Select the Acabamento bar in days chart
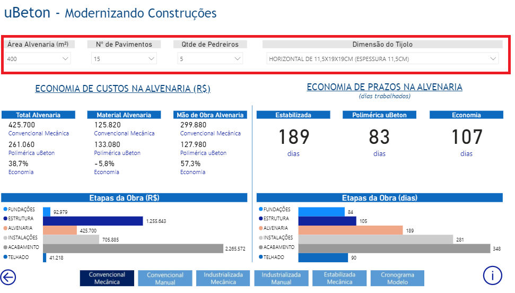This screenshot has height=293, width=515. coord(395,248)
